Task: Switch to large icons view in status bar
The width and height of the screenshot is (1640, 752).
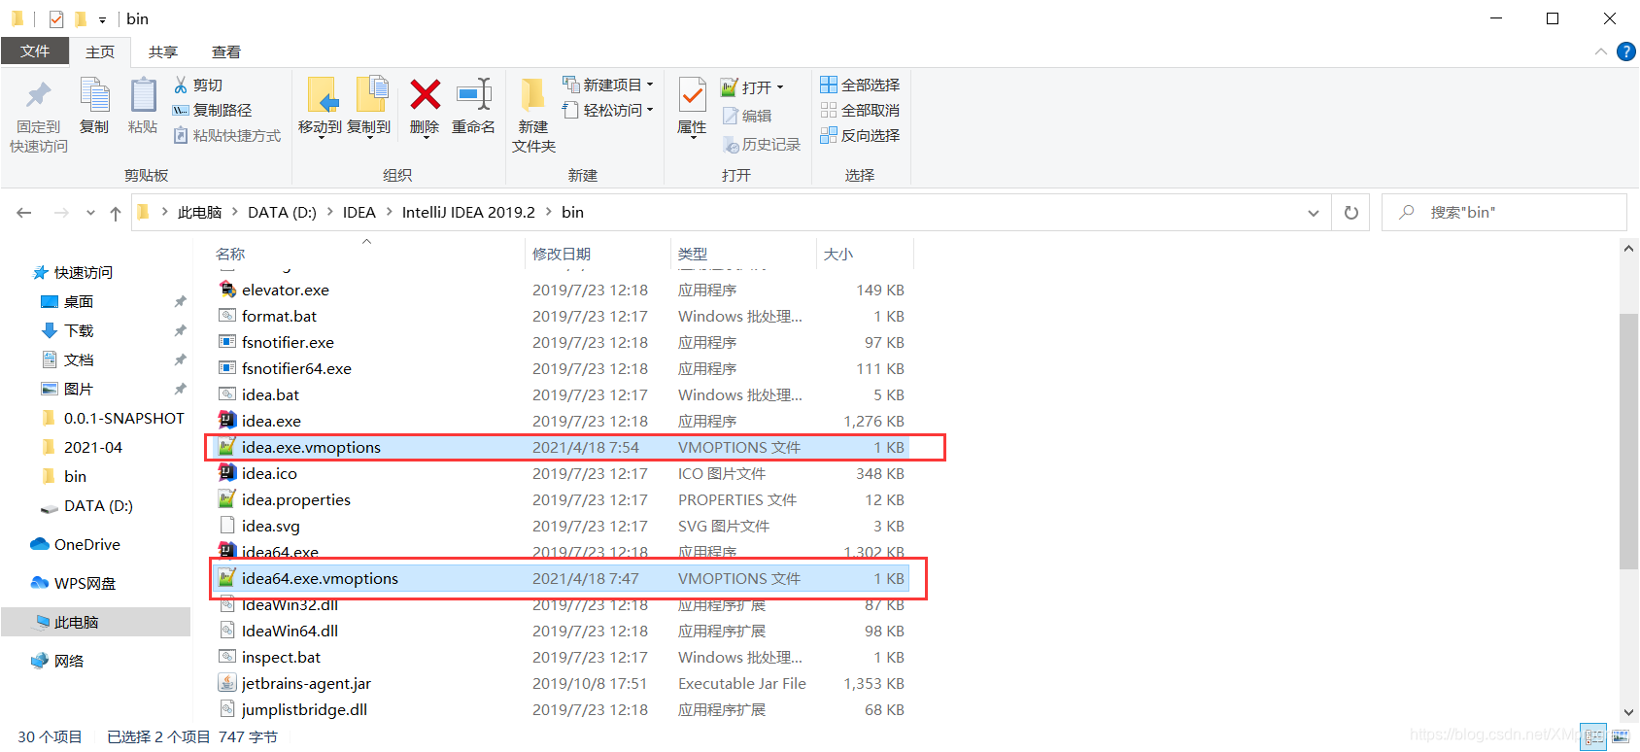Action: point(1620,737)
